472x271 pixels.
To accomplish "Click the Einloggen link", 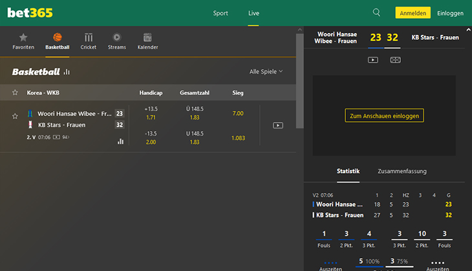I will 450,13.
